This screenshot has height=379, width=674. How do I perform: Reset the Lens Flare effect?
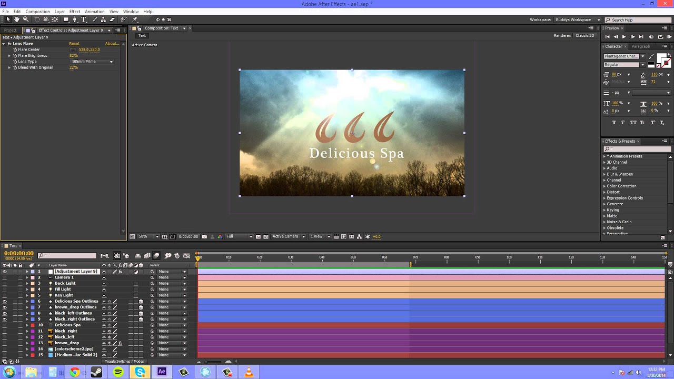click(x=74, y=44)
